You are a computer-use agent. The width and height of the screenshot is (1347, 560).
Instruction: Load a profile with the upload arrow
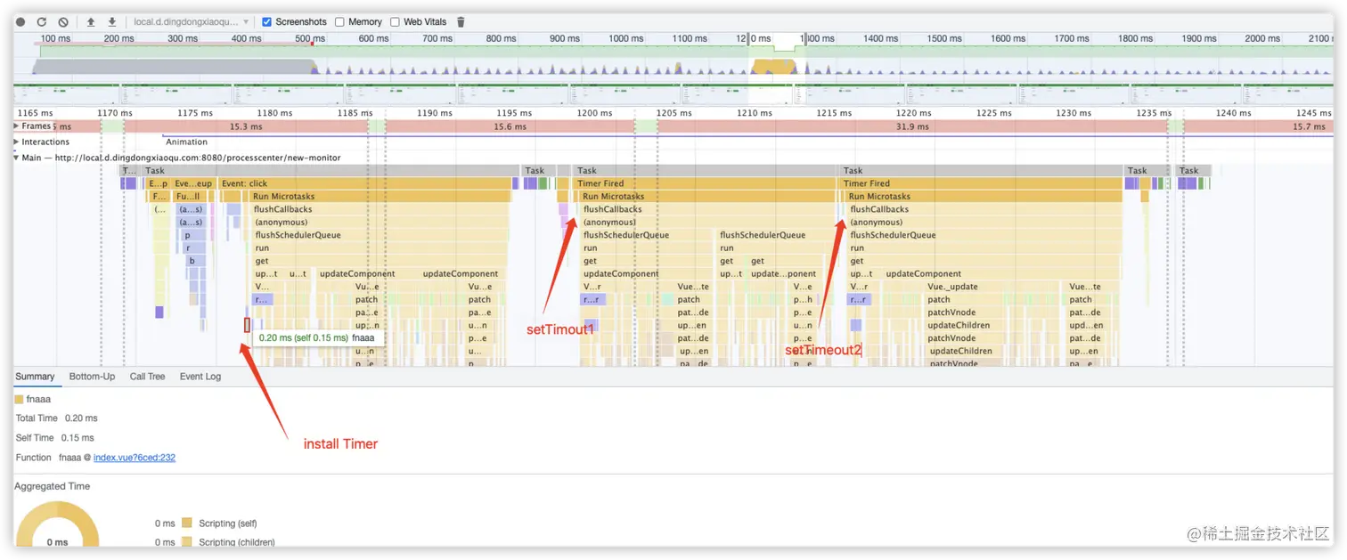91,22
